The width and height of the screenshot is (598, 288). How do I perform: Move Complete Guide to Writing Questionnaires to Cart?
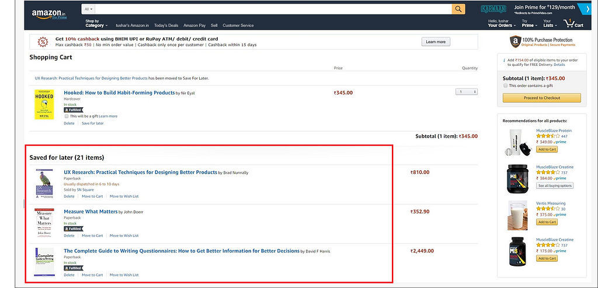[92, 275]
